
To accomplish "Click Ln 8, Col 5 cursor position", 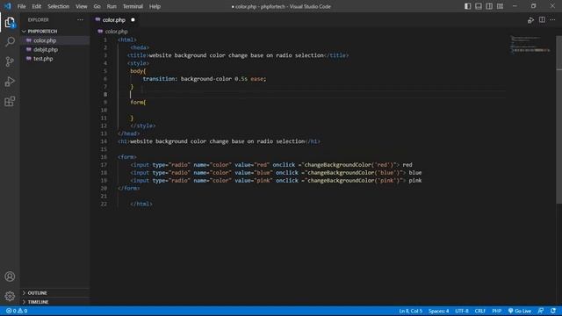I will [x=410, y=311].
